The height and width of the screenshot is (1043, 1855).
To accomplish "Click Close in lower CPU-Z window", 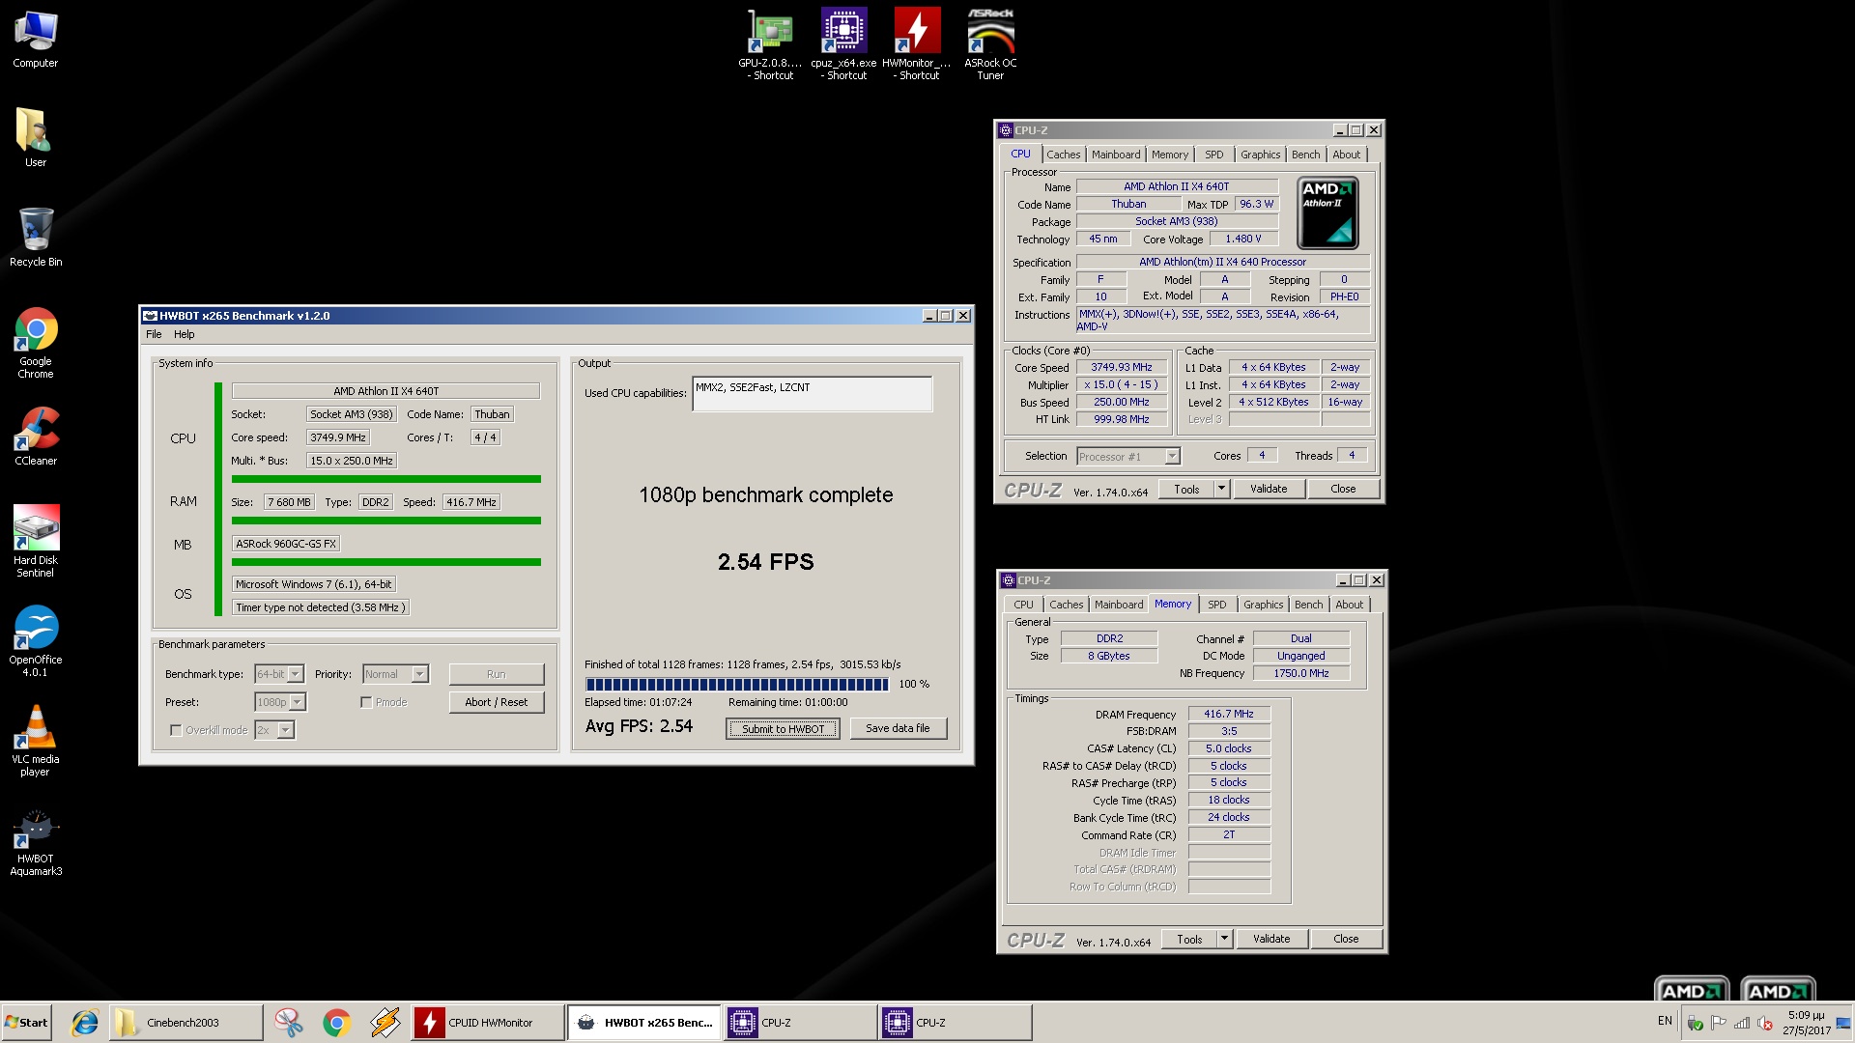I will (1346, 939).
